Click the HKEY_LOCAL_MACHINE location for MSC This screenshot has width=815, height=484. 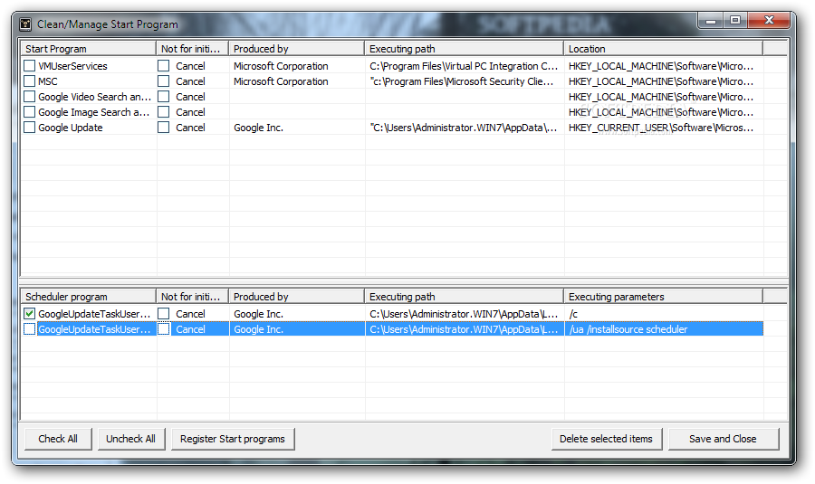pos(661,81)
